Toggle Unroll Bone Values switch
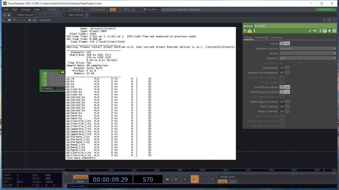Screen dimensions: 339x190 click(284, 87)
